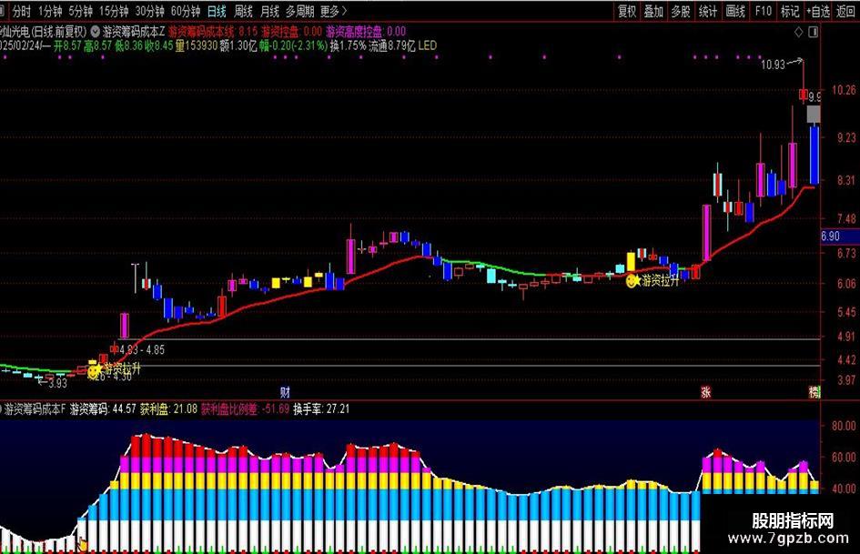Image resolution: width=860 pixels, height=554 pixels.
Task: Click the 涨 marker on the timeline
Action: (705, 392)
